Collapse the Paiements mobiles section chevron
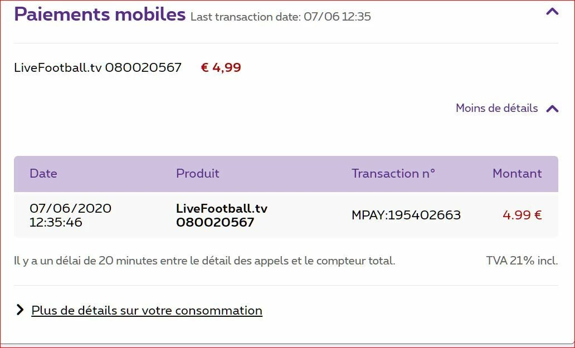The height and width of the screenshot is (348, 575). [552, 11]
